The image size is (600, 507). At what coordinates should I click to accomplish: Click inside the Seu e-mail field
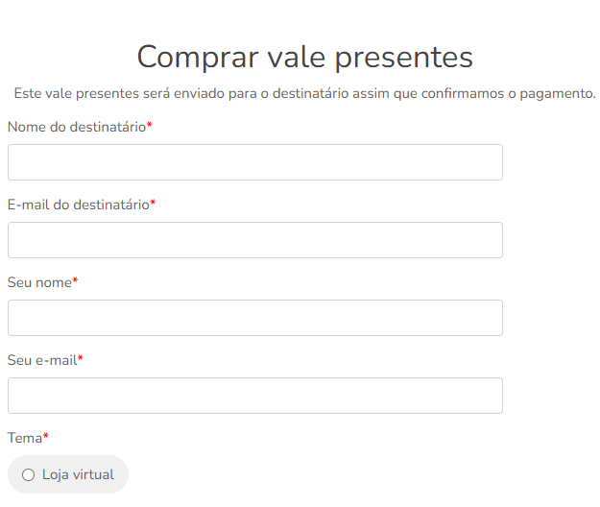tap(255, 396)
